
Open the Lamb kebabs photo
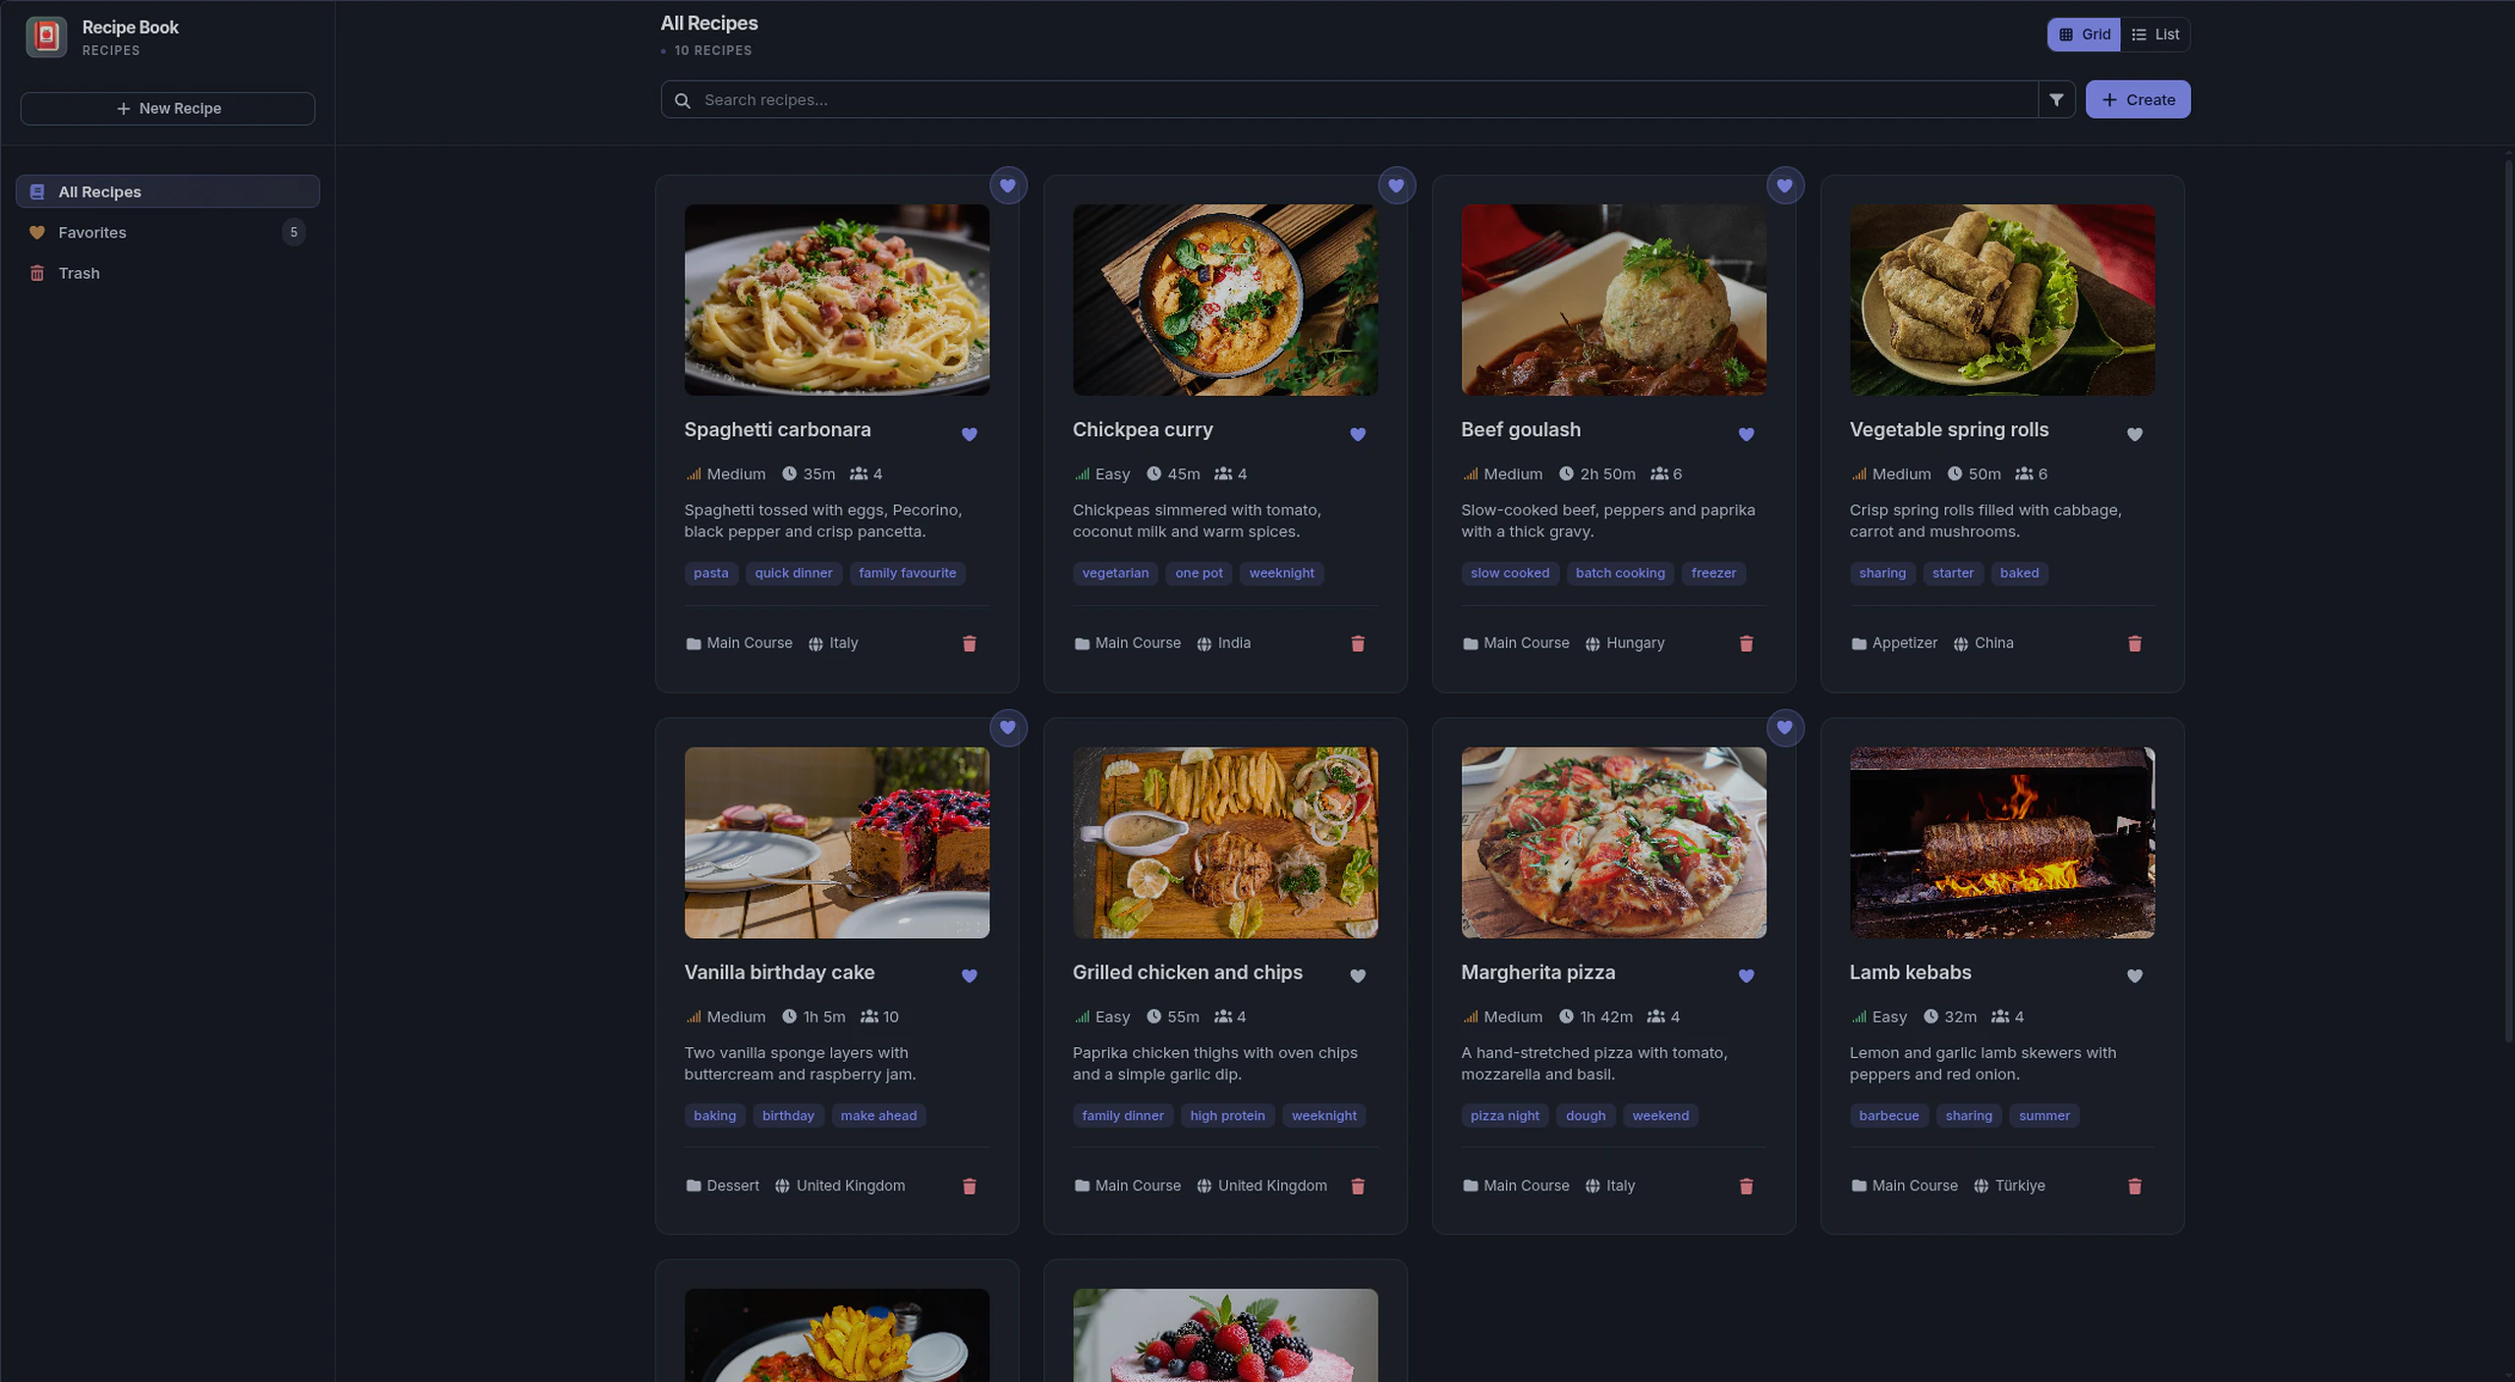[x=2002, y=842]
